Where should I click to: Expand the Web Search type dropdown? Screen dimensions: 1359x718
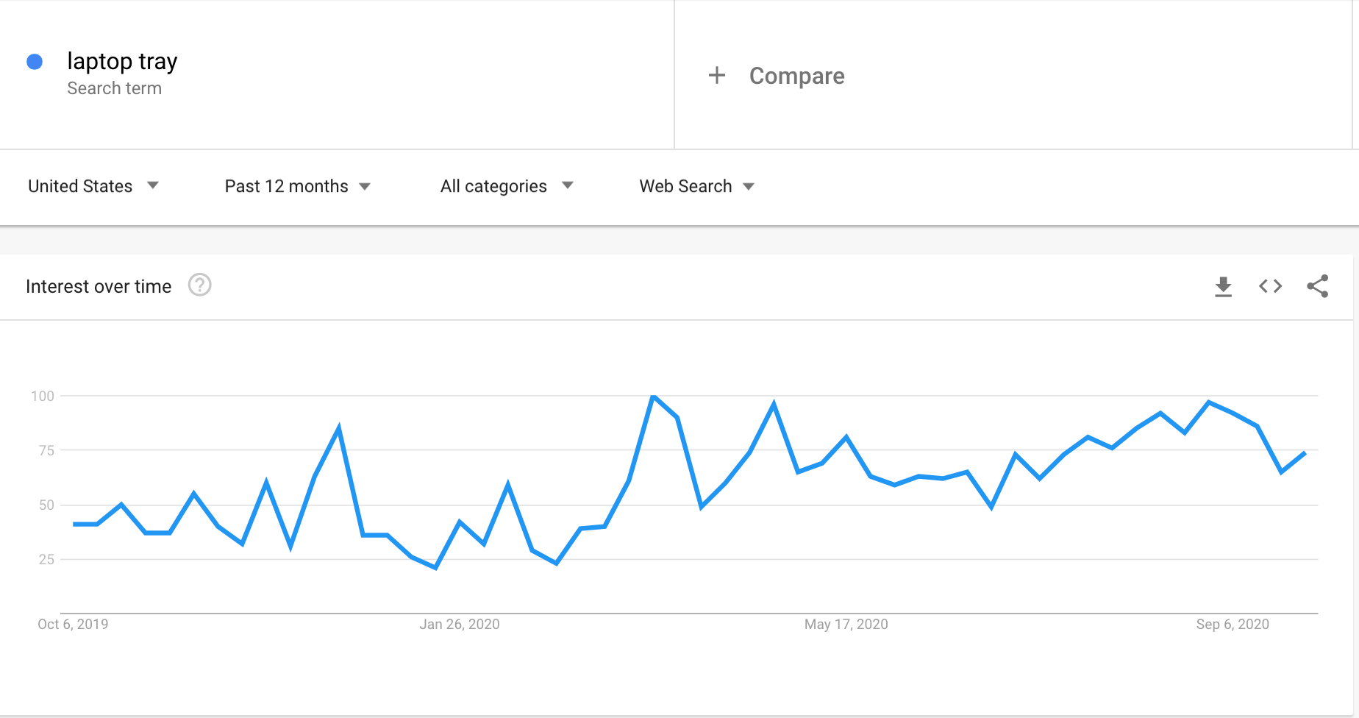tap(696, 186)
